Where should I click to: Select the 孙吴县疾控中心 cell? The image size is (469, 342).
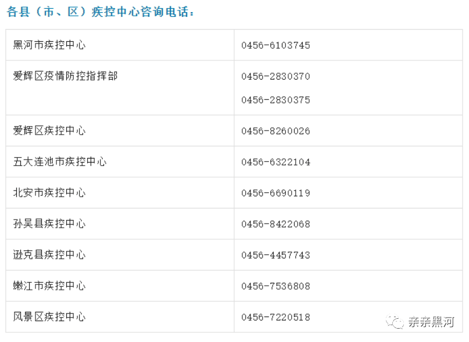49,224
